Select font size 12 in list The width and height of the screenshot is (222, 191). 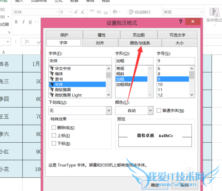point(173,95)
